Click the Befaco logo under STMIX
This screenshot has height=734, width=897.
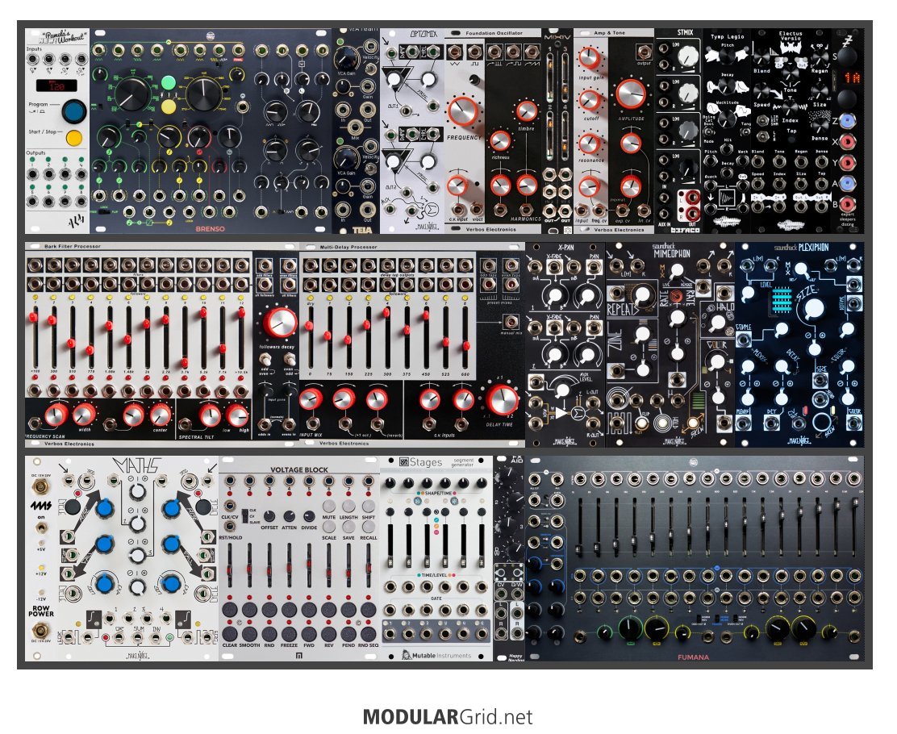coord(686,229)
